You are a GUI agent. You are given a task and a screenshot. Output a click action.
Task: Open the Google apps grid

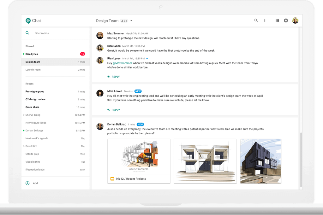click(277, 20)
